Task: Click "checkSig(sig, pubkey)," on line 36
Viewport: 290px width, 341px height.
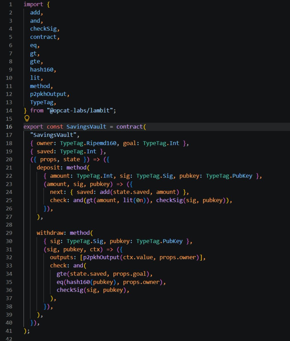Action: click(x=93, y=290)
